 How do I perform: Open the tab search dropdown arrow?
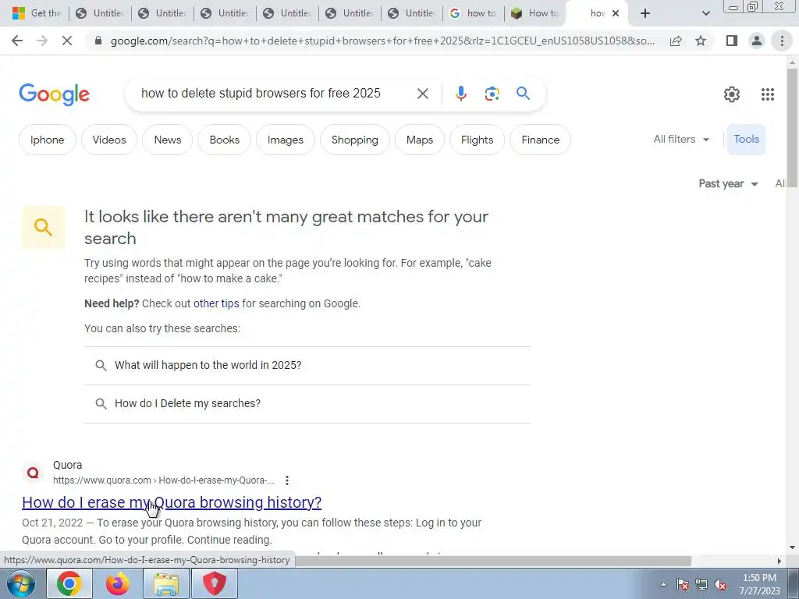(x=705, y=13)
